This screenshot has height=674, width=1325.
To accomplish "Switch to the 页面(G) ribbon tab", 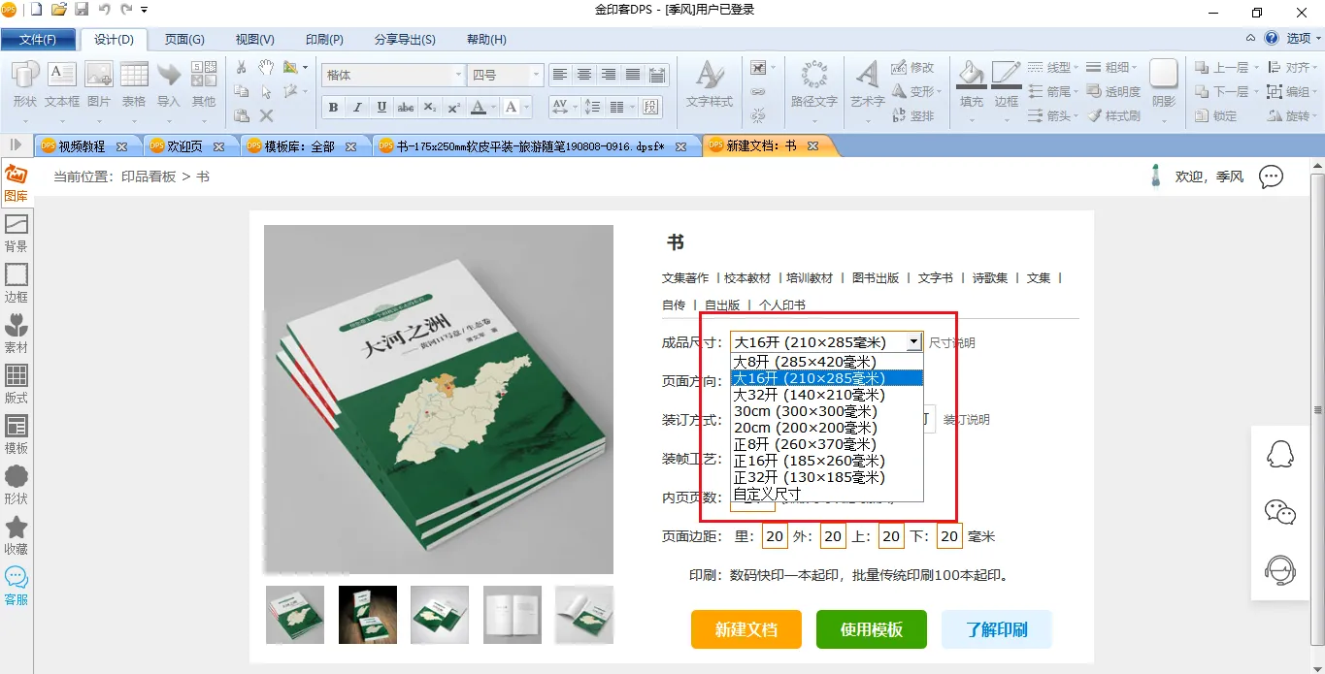I will [x=184, y=40].
